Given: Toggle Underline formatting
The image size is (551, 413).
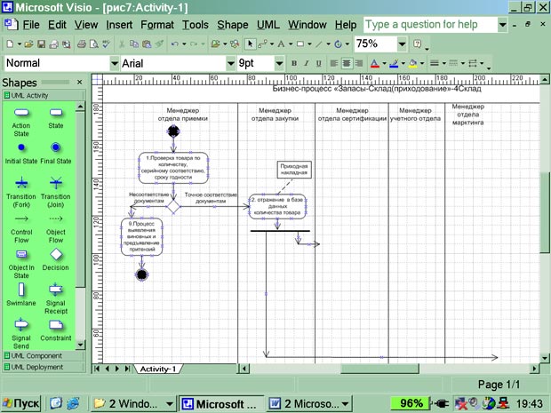Looking at the screenshot, I should pos(319,63).
